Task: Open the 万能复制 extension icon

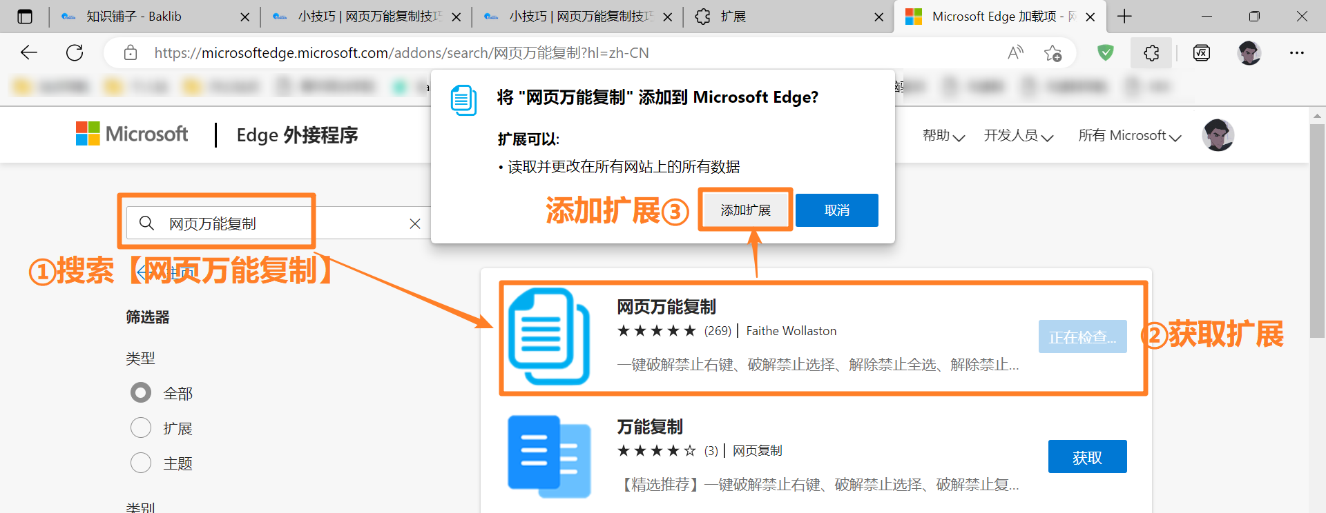Action: [x=549, y=456]
